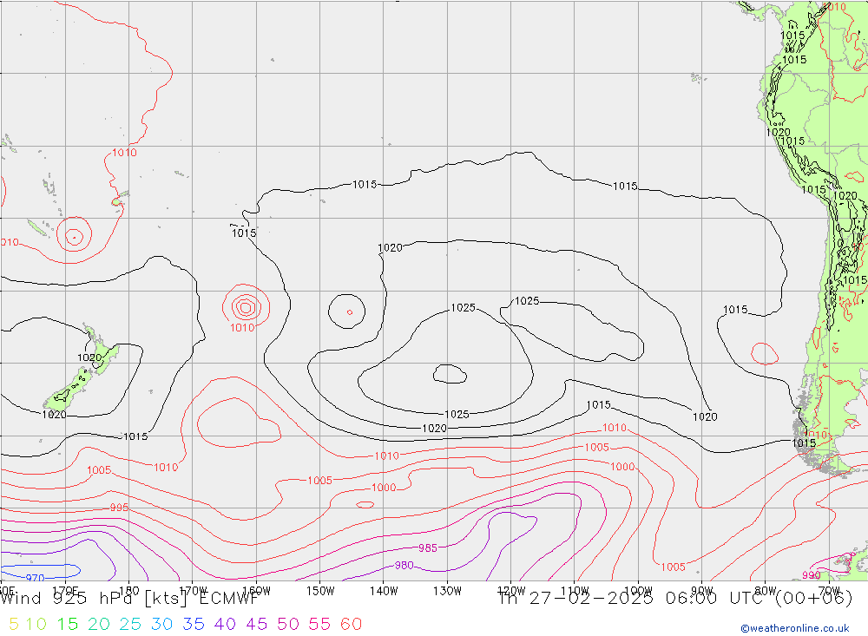
Task: Click the weatheronline.co.uk copyright link
Action: 795,628
